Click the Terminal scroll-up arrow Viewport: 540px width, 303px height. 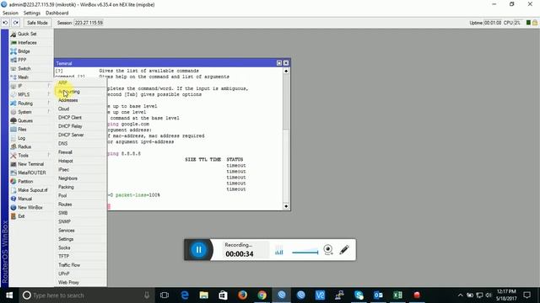[x=286, y=71]
